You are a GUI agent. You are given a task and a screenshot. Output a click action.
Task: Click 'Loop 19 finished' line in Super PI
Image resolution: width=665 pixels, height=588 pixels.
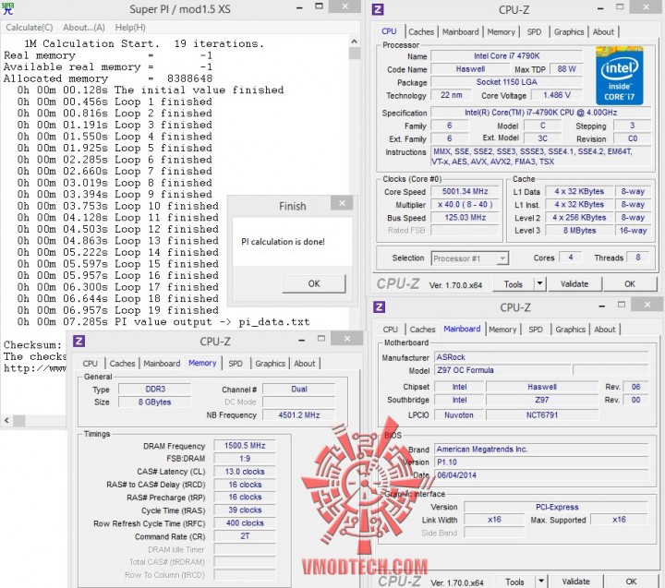point(118,310)
